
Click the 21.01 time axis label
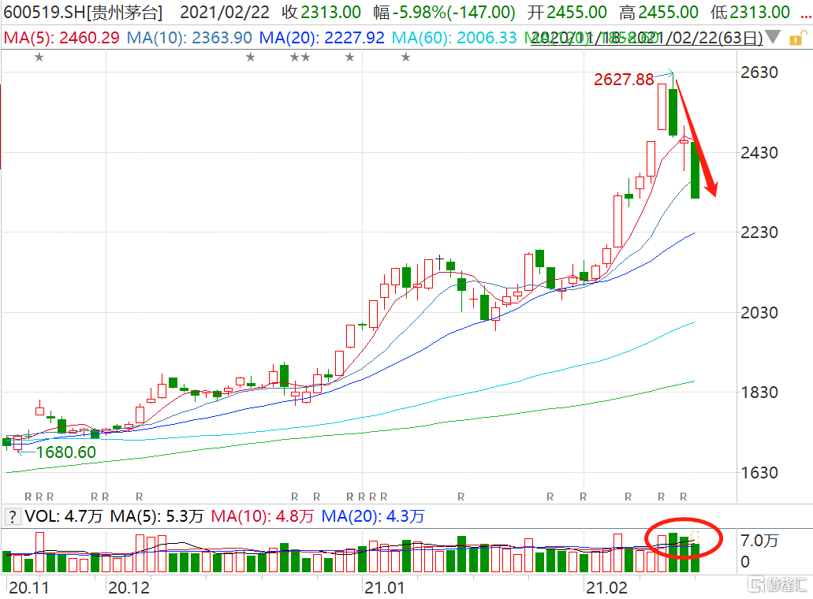tap(384, 588)
